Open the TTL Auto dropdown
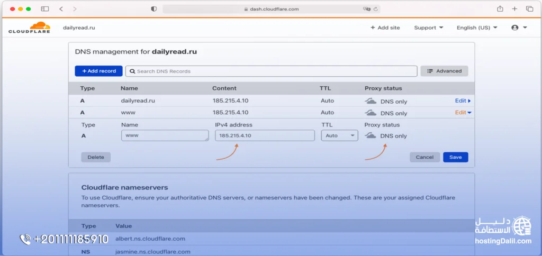The height and width of the screenshot is (256, 542). (339, 135)
